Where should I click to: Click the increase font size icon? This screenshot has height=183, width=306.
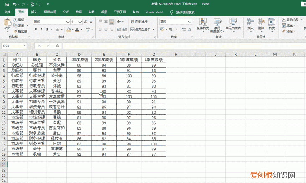click(x=85, y=21)
